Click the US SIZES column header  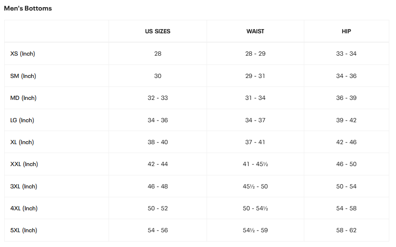(x=158, y=32)
